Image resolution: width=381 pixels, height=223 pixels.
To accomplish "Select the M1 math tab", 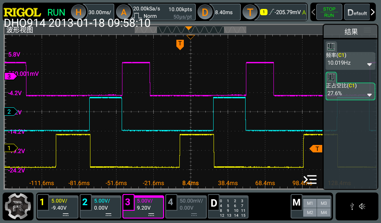I will (x=310, y=203).
